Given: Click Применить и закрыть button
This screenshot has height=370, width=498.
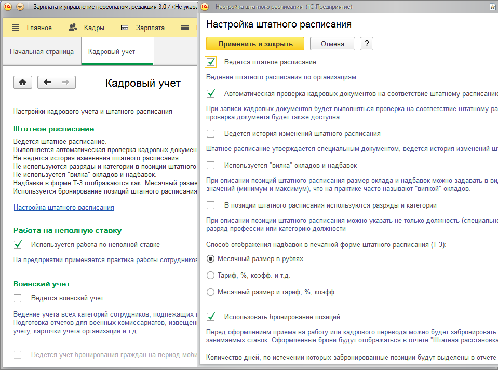Looking at the screenshot, I should point(255,44).
